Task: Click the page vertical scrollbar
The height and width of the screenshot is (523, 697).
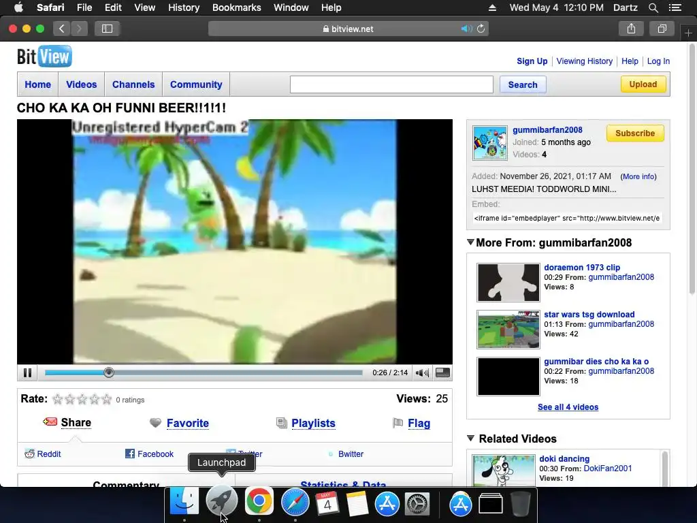Action: (x=692, y=169)
